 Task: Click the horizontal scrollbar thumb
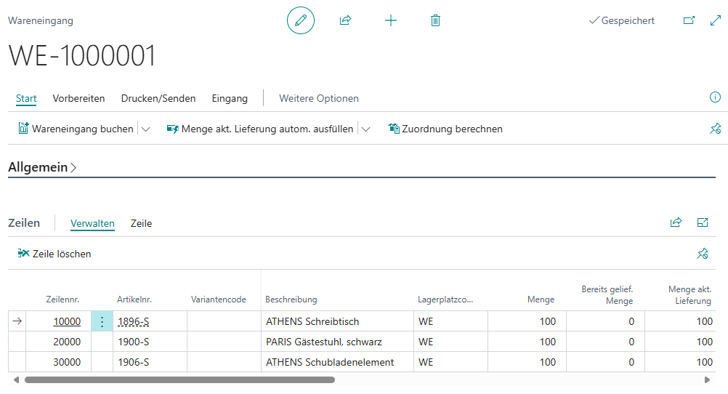coord(179,379)
